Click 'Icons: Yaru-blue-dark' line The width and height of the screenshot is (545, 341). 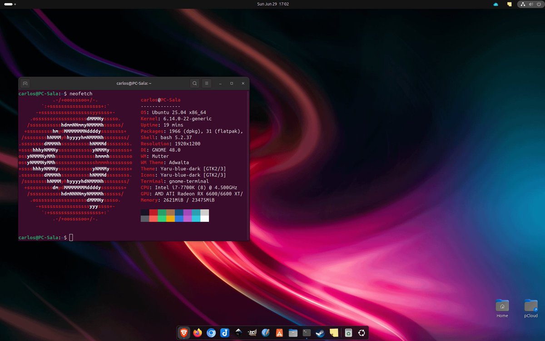[183, 175]
